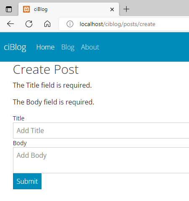189x201 pixels.
Task: Click the XAMPP favicon on ciBlog tab
Action: pyautogui.click(x=26, y=9)
